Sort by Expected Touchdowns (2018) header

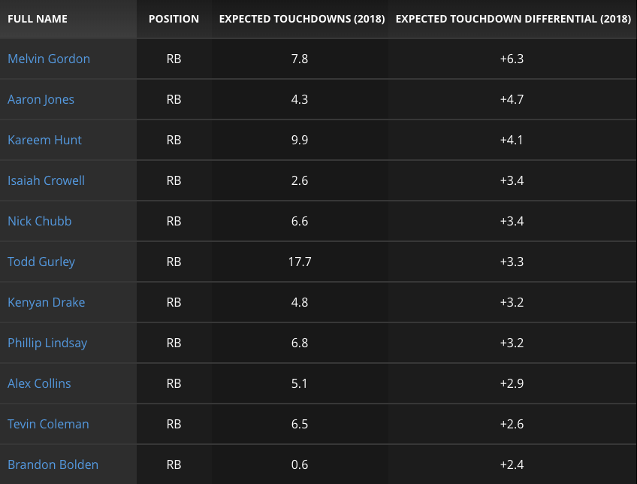(301, 19)
